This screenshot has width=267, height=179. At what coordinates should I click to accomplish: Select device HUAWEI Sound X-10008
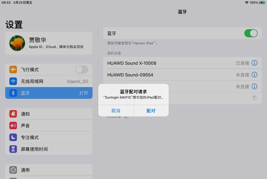point(182,63)
